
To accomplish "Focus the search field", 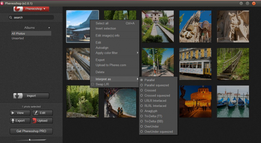I will (x=31, y=17).
